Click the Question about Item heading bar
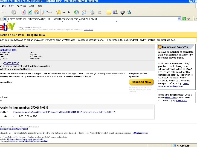This screenshot has width=197, height=147. click(99, 35)
